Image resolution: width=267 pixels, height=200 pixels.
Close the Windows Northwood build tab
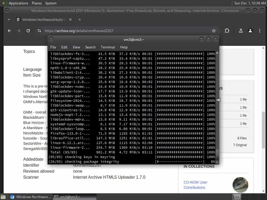(x=70, y=20)
